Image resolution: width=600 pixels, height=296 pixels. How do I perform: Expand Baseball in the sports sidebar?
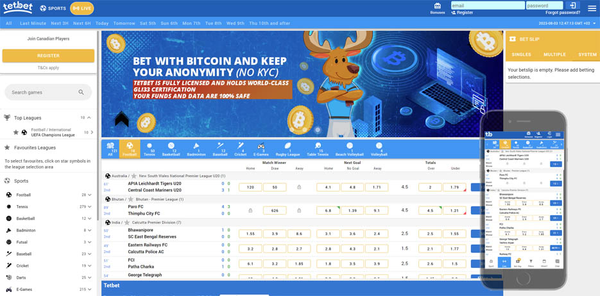point(89,254)
